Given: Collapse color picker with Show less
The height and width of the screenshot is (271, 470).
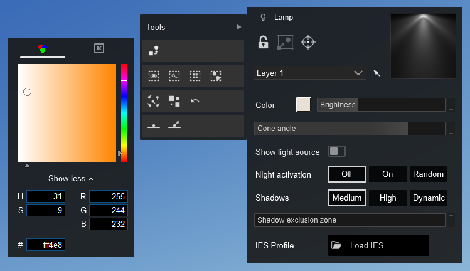Looking at the screenshot, I should (71, 178).
